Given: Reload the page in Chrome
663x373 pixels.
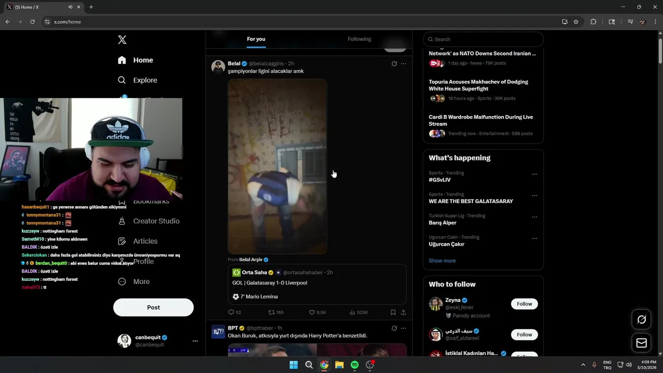Looking at the screenshot, I should point(32,22).
